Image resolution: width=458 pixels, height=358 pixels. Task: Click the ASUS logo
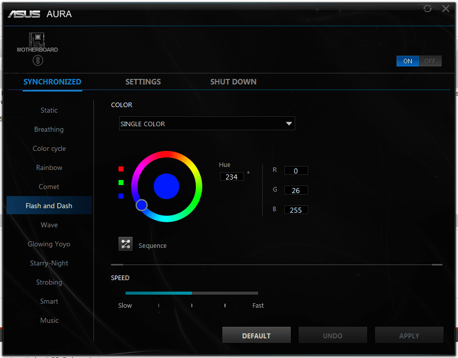[x=24, y=14]
